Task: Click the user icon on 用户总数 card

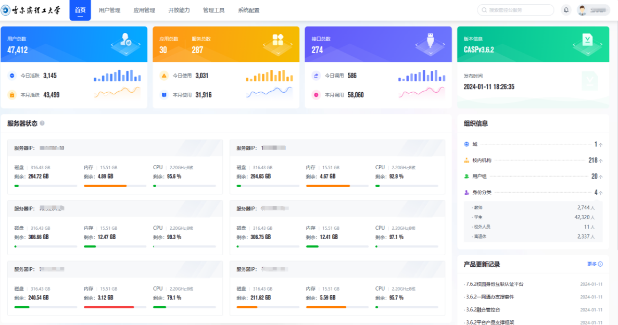Action: coord(125,40)
